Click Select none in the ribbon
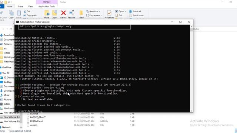The width and height of the screenshot is (237, 133). (136, 16)
